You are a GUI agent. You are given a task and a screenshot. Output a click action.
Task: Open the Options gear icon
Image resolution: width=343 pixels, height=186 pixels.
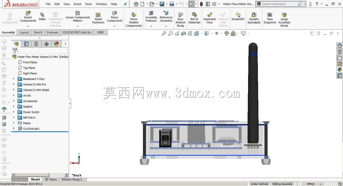[x=214, y=4]
